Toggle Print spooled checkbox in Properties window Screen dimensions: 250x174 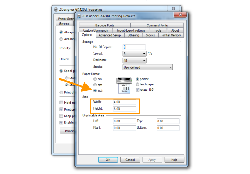coord(61,109)
